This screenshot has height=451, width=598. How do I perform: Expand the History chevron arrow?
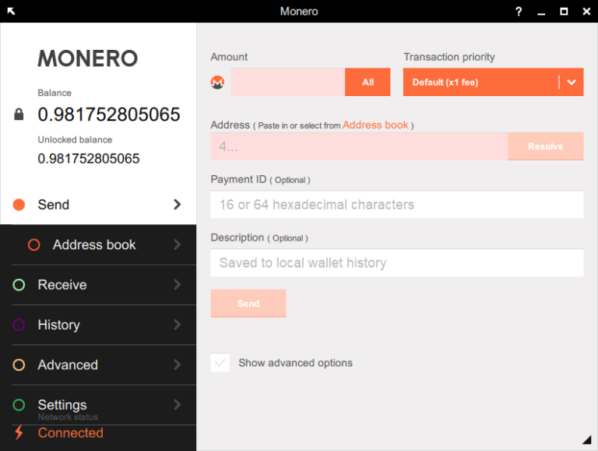click(177, 325)
